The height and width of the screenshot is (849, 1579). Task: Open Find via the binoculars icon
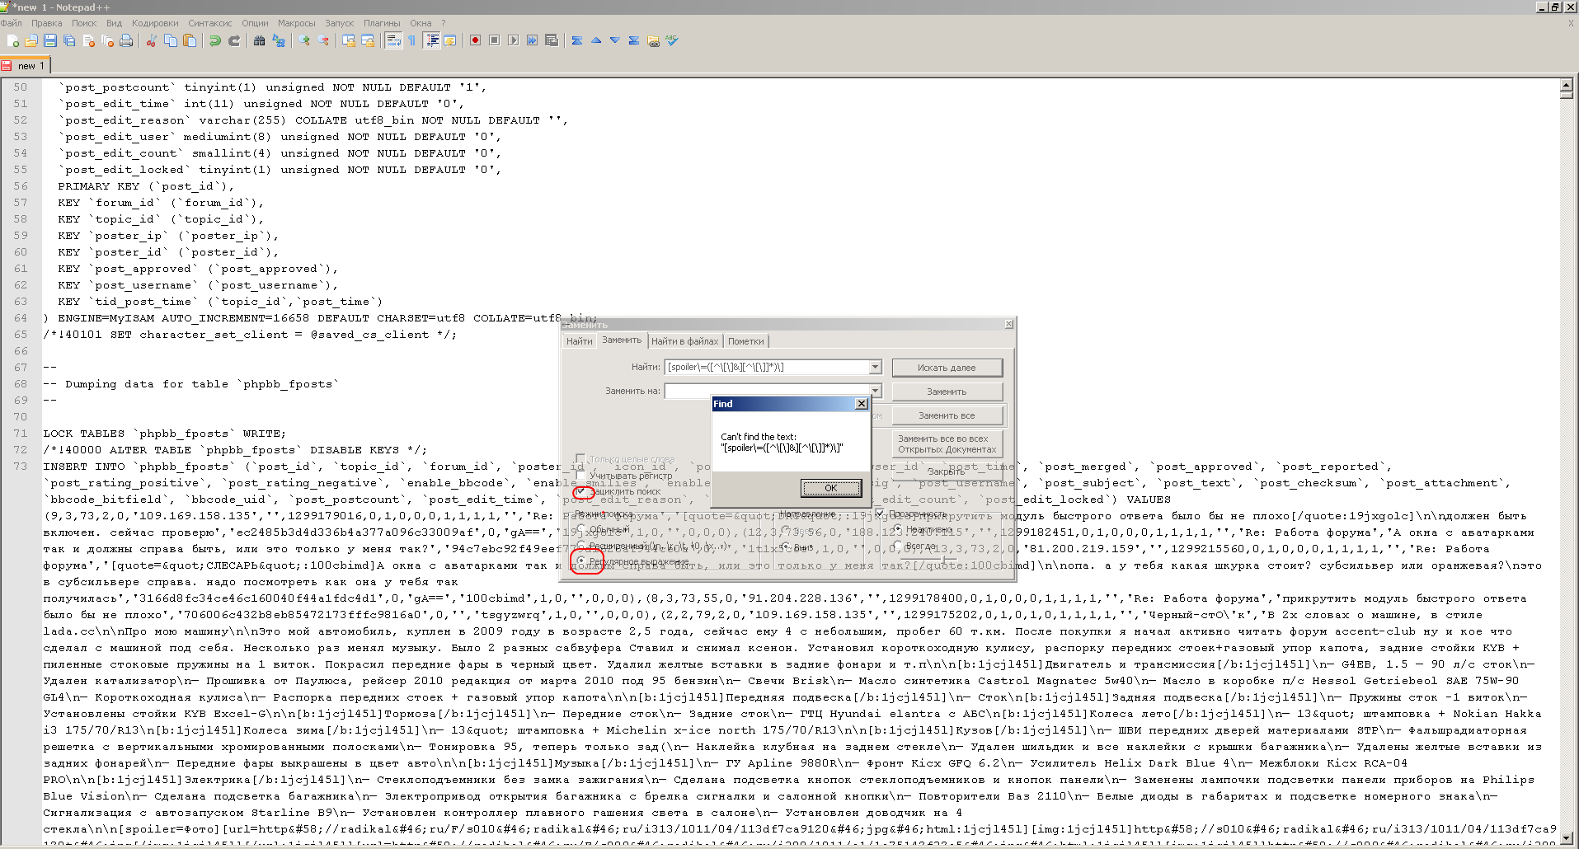click(259, 40)
